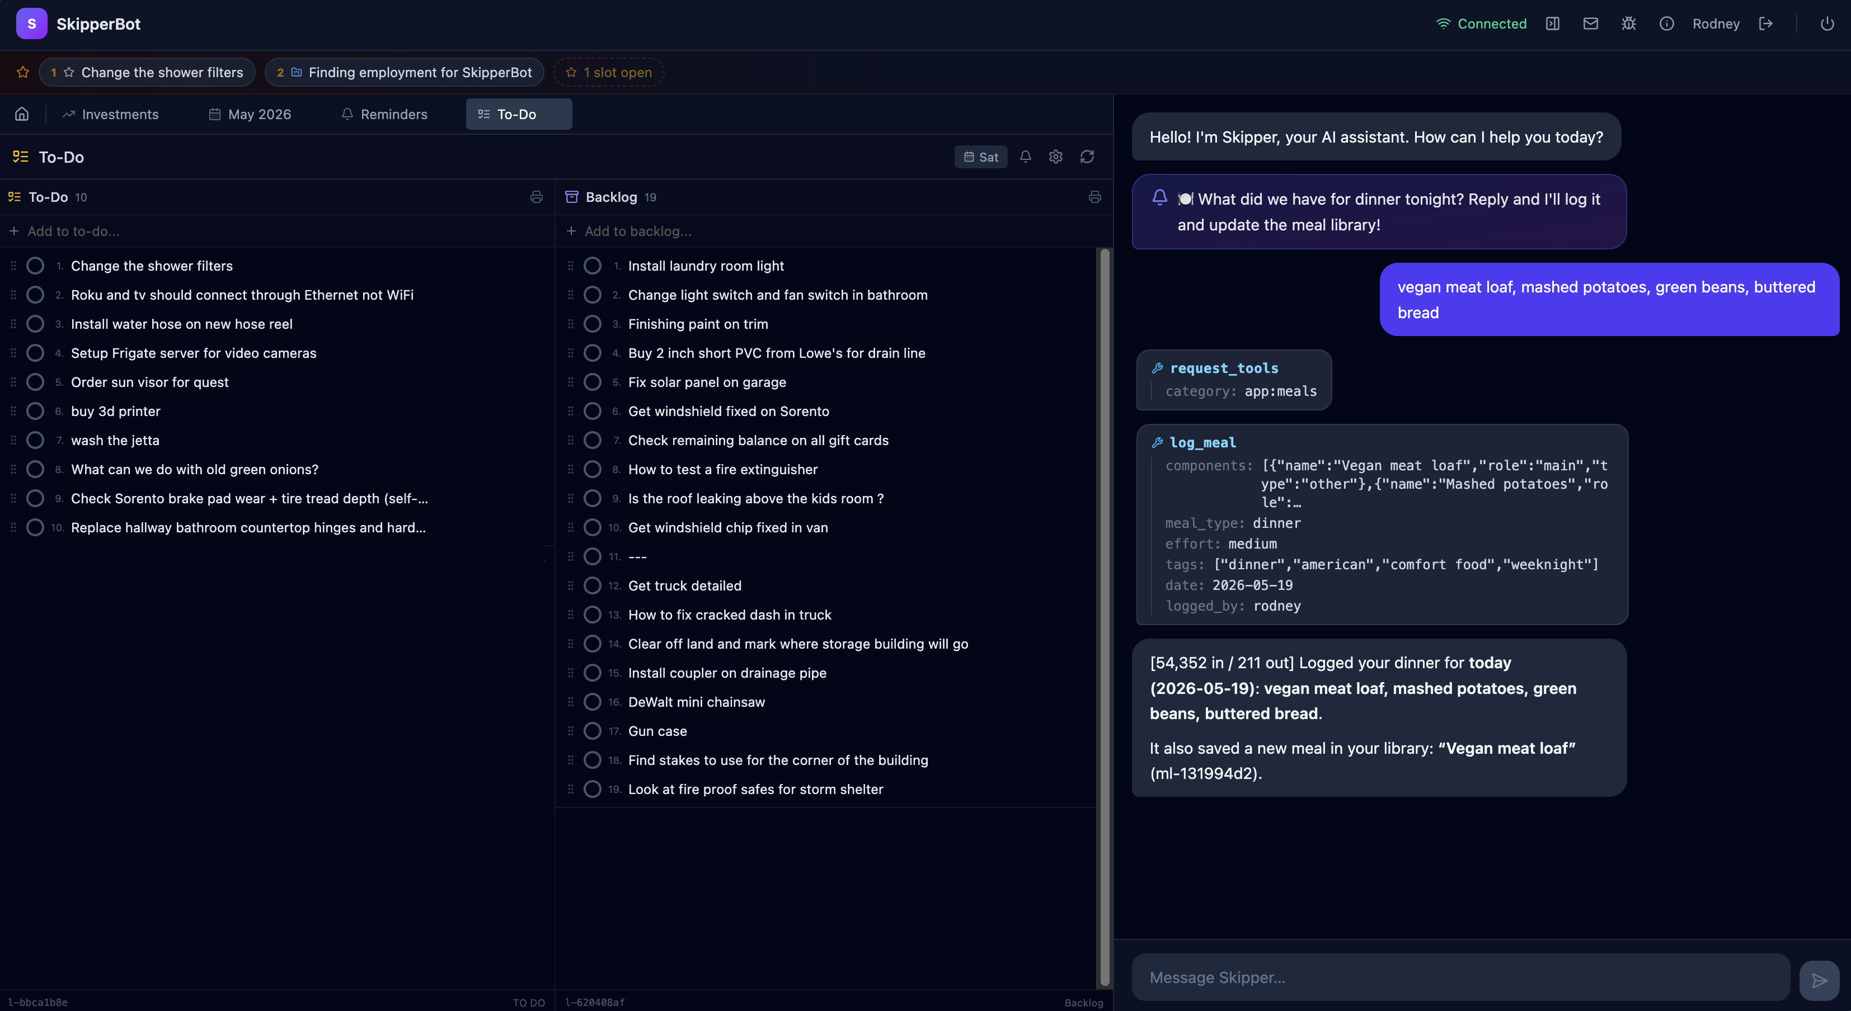Image resolution: width=1851 pixels, height=1011 pixels.
Task: Check off Roku and tv Ethernet task
Action: coord(35,295)
